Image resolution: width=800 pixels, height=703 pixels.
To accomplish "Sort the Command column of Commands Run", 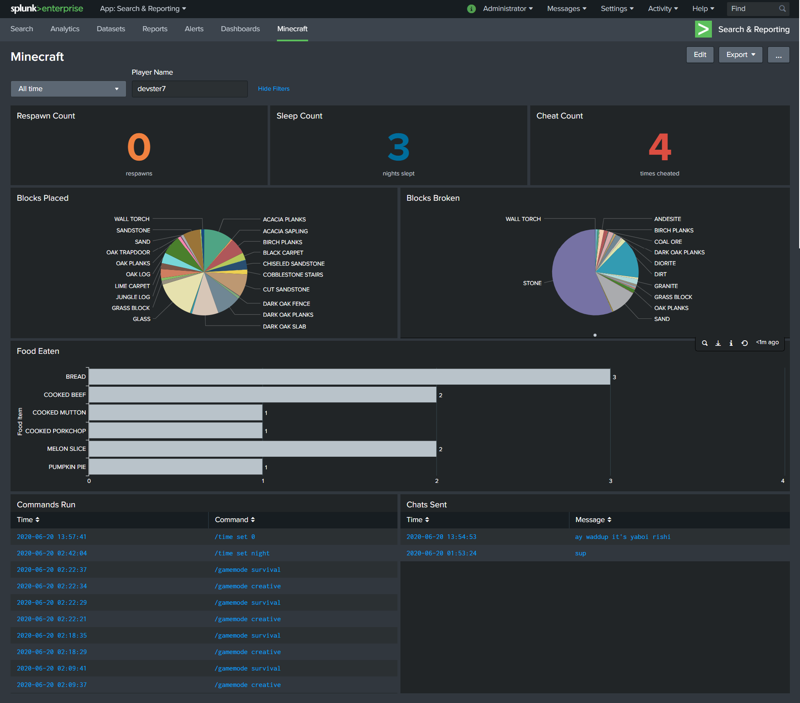I will click(234, 520).
